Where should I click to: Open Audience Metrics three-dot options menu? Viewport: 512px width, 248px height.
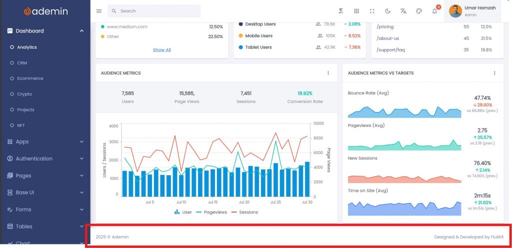tap(328, 73)
